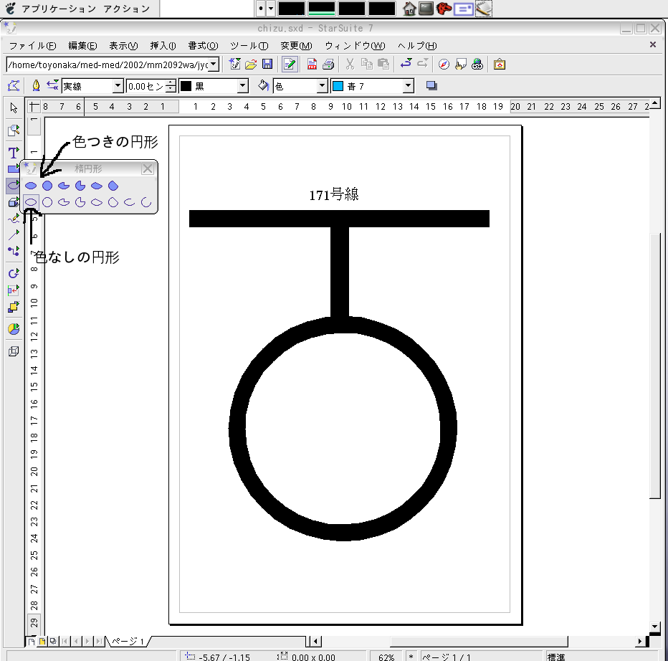The width and height of the screenshot is (668, 661).
Task: Choose the unfilled ellipse shape
Action: [31, 203]
